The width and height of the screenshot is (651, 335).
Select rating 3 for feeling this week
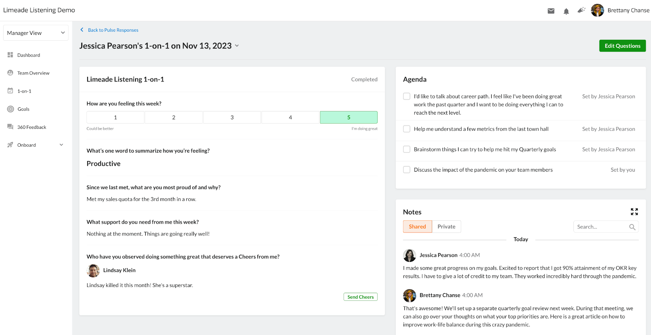(x=232, y=117)
